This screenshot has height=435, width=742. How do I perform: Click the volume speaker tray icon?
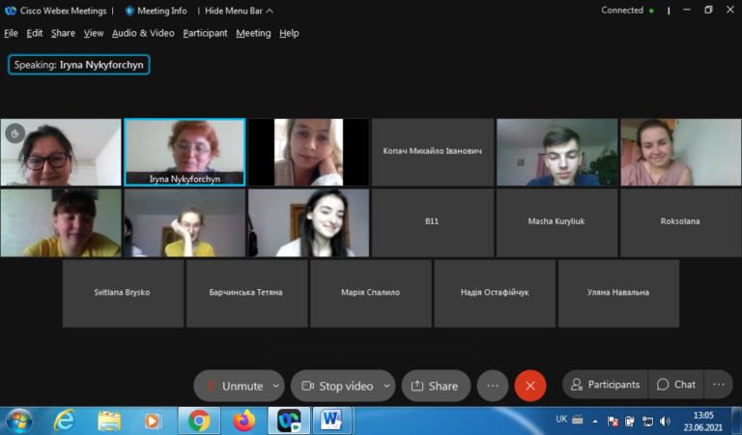pyautogui.click(x=665, y=420)
